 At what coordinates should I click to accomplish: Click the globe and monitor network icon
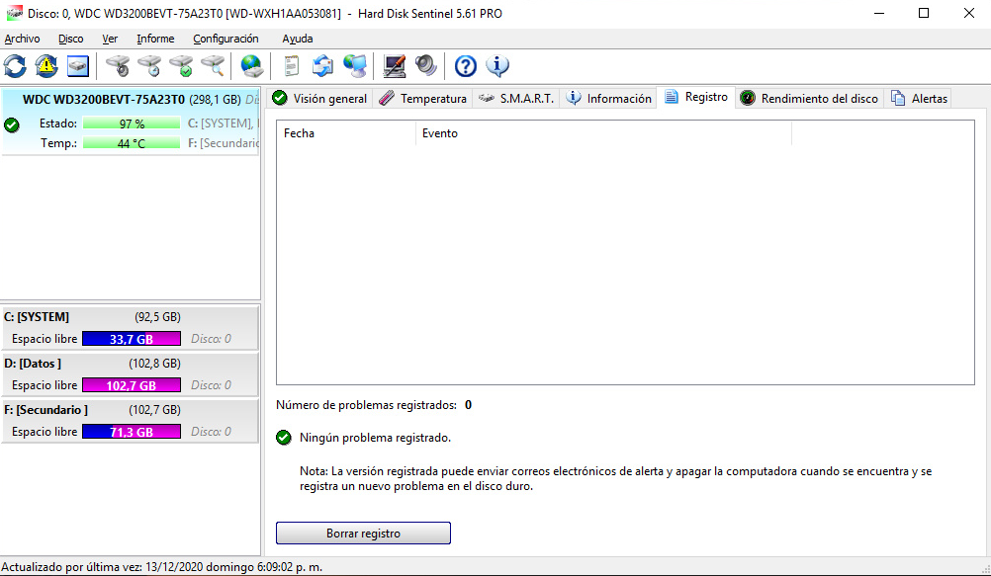[x=355, y=65]
